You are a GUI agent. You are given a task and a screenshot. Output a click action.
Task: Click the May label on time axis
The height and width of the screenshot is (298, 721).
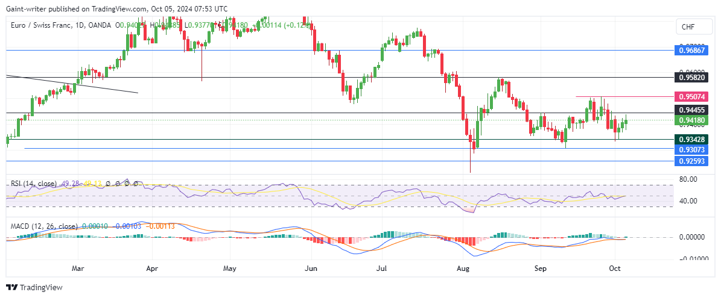tap(229, 269)
